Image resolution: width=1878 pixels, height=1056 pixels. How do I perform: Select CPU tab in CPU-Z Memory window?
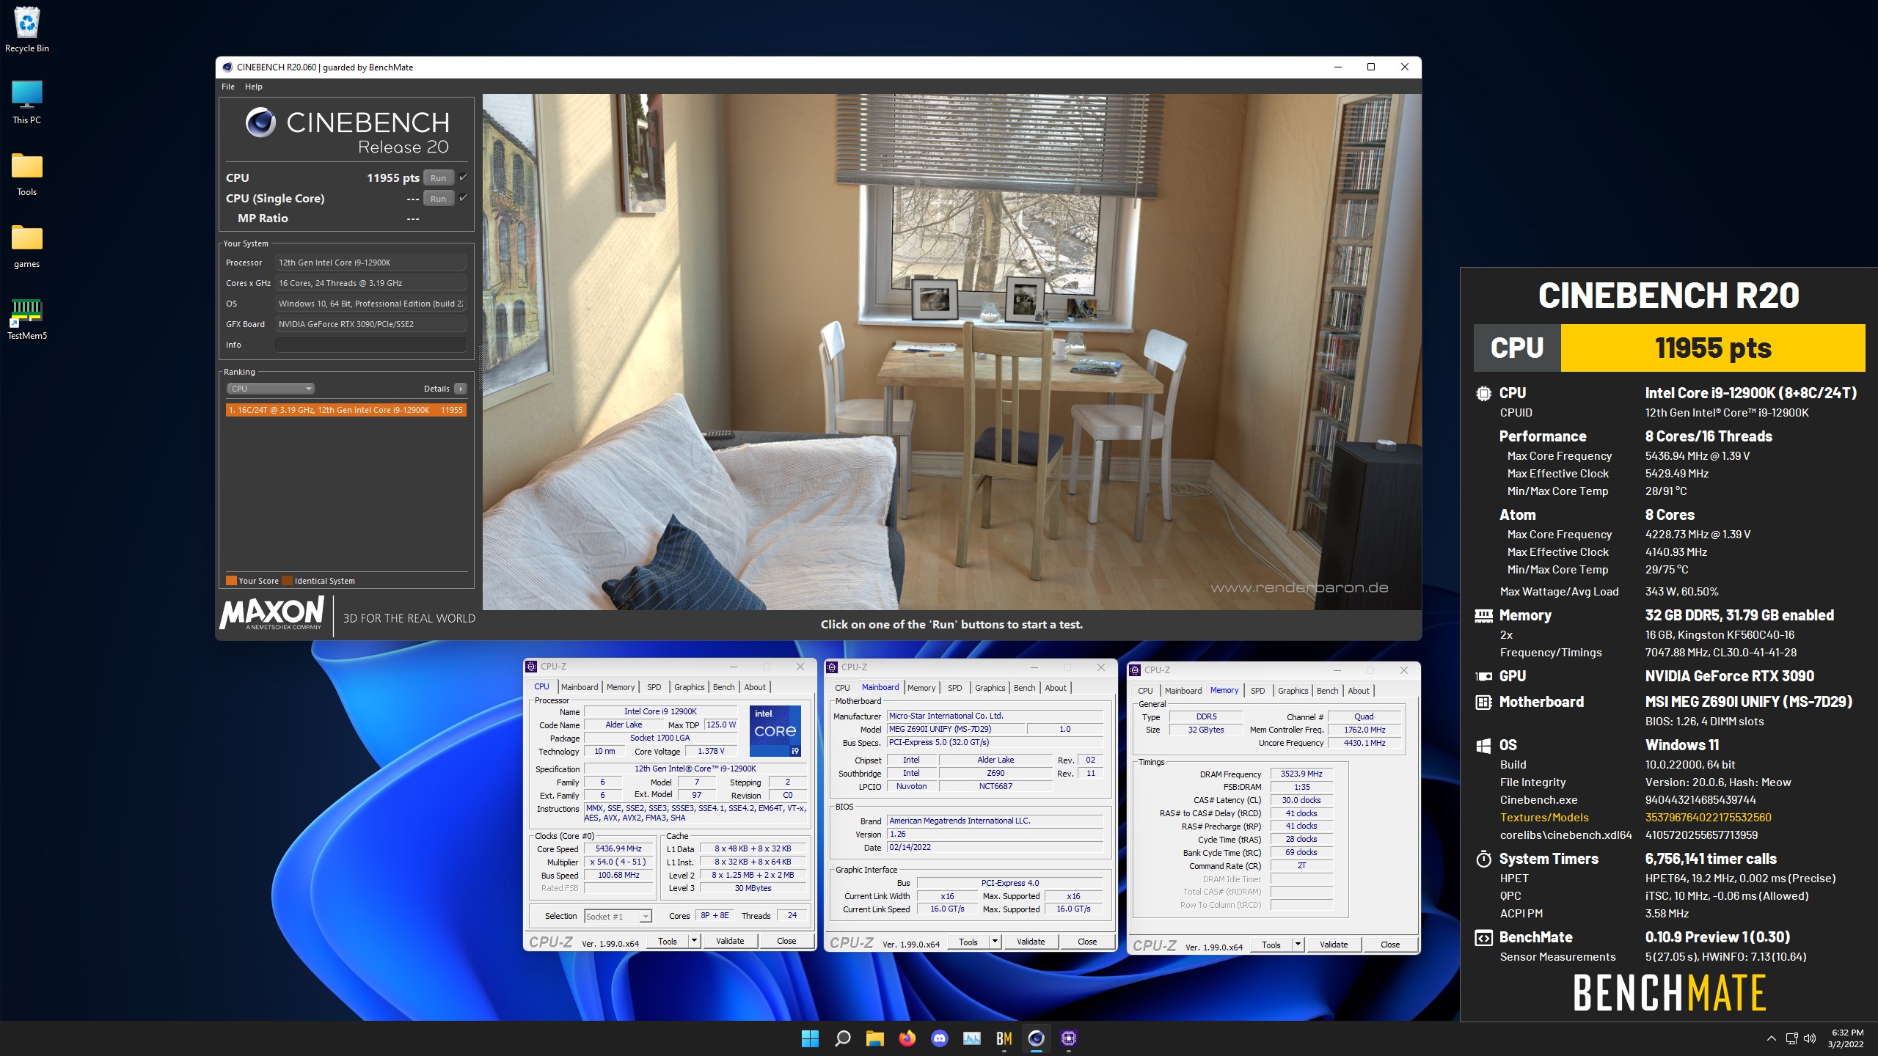(x=1145, y=691)
